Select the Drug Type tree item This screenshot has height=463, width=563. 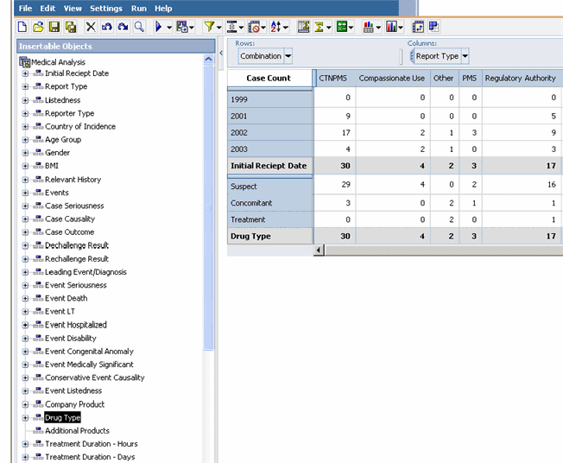pos(62,417)
